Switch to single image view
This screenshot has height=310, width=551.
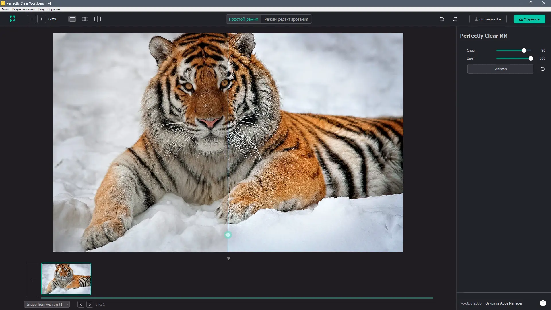tap(73, 19)
